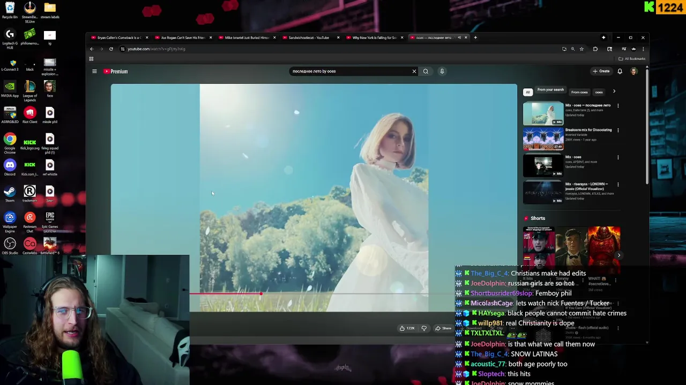Screen dimensions: 686x385
Task: Open the stream labels folder
Action: 50,10
